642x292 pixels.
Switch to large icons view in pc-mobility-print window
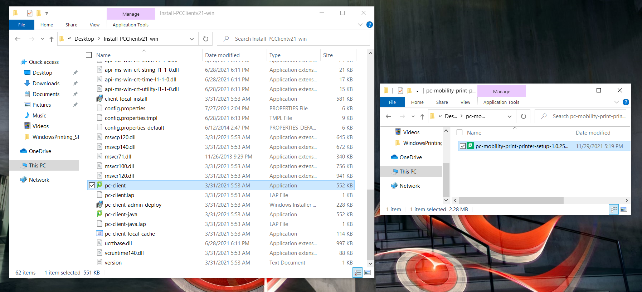pyautogui.click(x=624, y=210)
